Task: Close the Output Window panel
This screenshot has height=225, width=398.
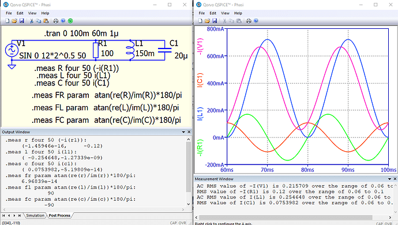Action: click(x=189, y=132)
